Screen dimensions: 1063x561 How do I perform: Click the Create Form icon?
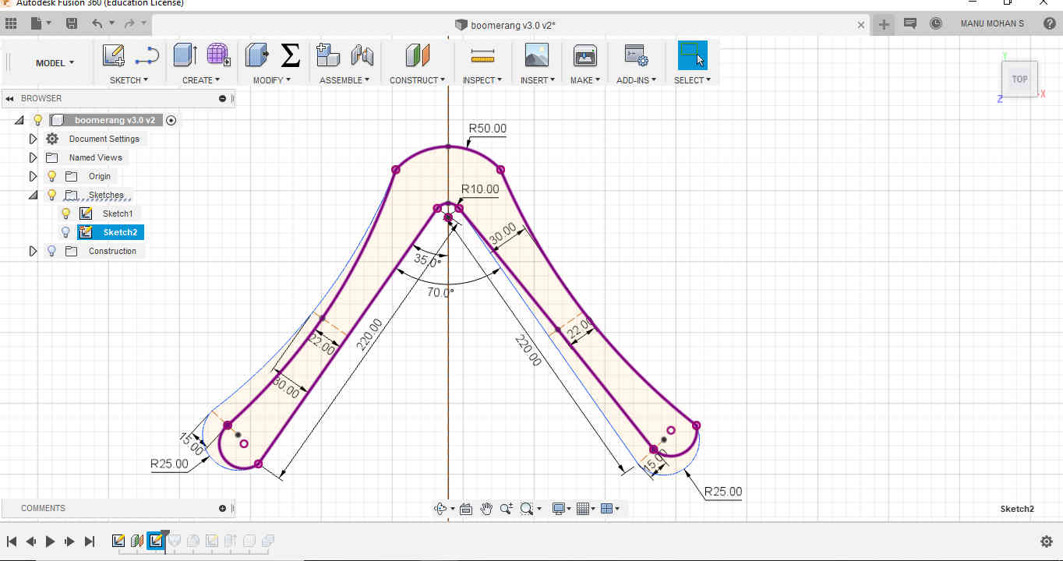point(218,55)
